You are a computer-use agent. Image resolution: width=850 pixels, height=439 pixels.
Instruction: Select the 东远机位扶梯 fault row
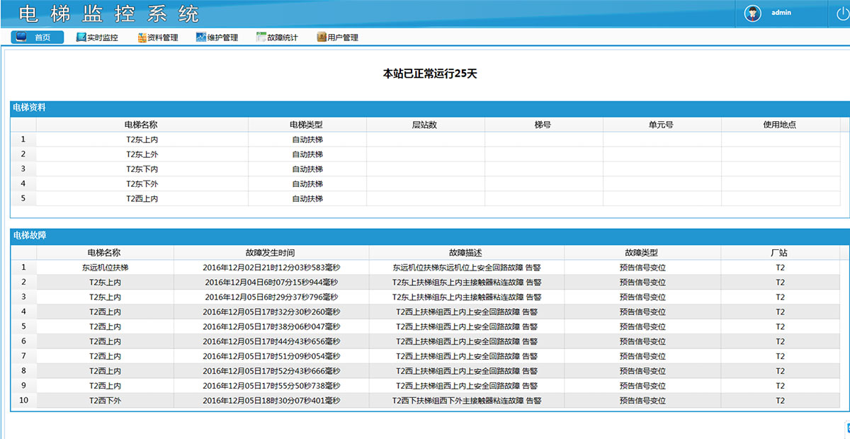(x=105, y=268)
